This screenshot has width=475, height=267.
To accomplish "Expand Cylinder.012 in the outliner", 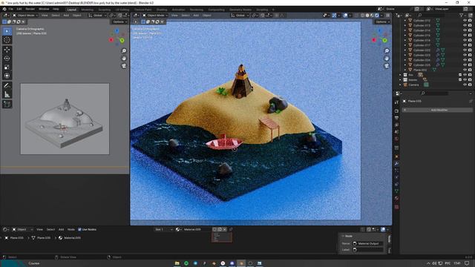I will [x=405, y=21].
